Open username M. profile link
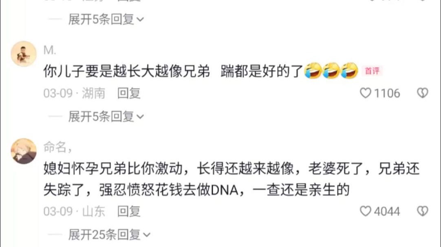The image size is (441, 247). point(50,50)
